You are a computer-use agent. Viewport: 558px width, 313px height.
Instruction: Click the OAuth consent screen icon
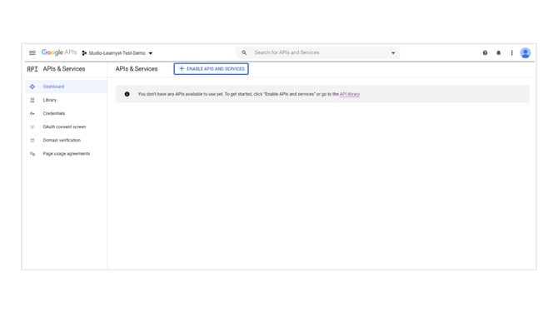pyautogui.click(x=32, y=127)
